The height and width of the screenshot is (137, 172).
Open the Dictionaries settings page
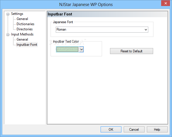coord(25,24)
